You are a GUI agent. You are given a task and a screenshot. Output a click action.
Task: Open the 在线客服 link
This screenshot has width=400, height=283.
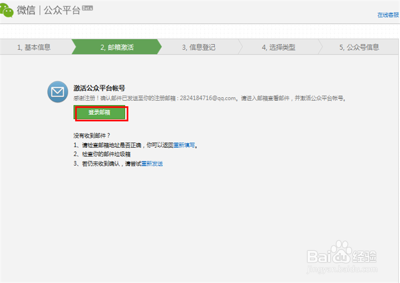388,15
